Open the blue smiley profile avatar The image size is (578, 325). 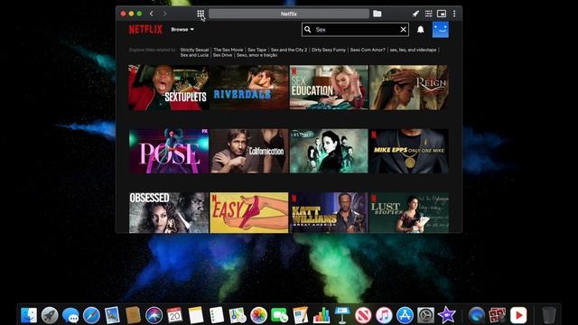(441, 30)
